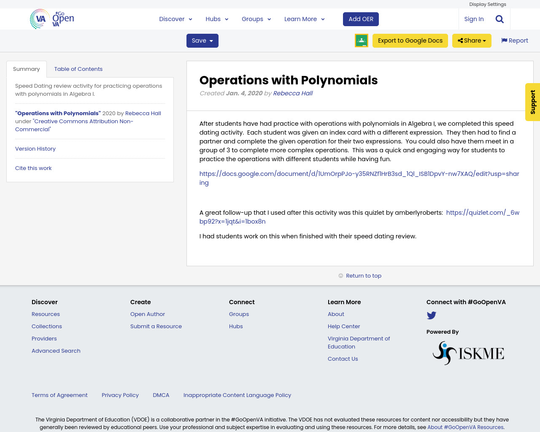View the Version History link
The image size is (540, 432).
35,148
